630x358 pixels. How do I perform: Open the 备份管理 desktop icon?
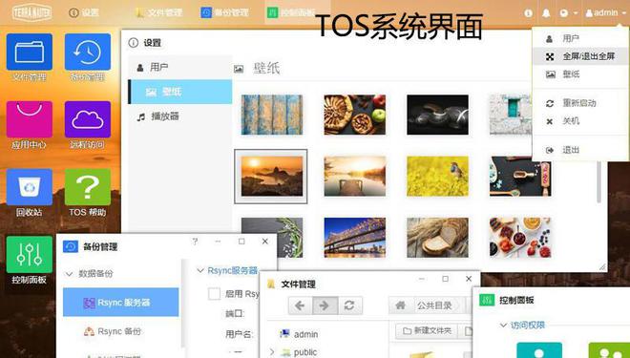[x=88, y=53]
